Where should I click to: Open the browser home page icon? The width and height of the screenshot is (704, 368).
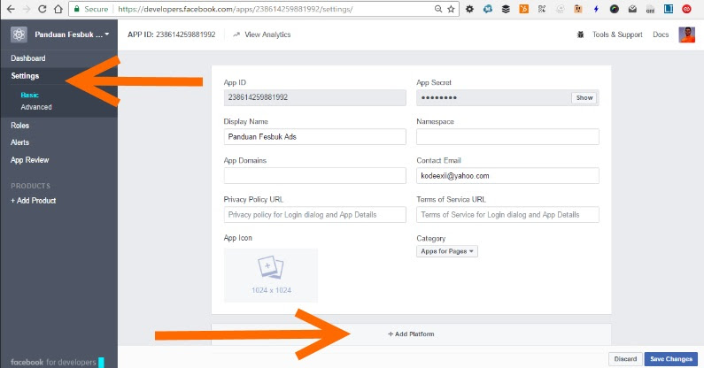pyautogui.click(x=58, y=9)
